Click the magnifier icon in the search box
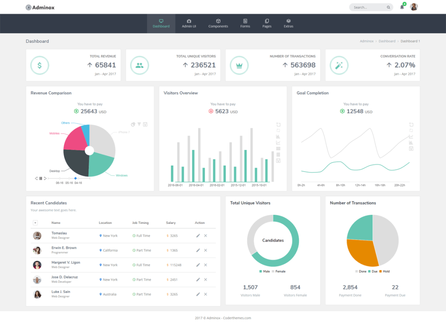 click(388, 7)
